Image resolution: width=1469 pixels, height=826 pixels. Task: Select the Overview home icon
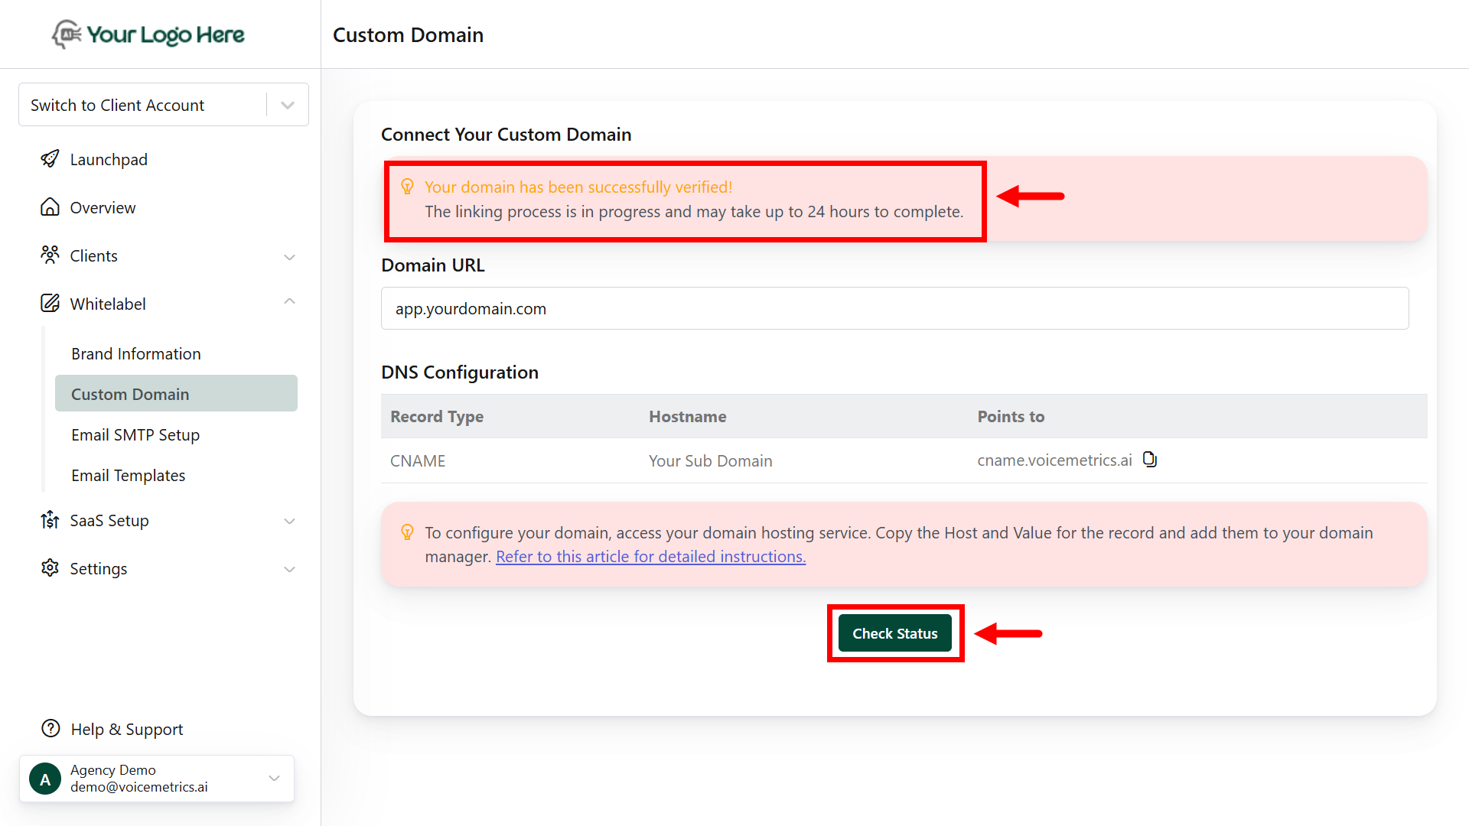[50, 206]
